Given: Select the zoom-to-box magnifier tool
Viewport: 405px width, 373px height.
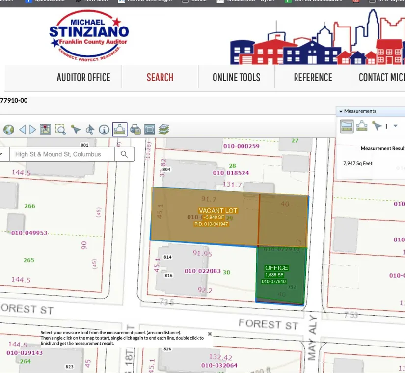Looking at the screenshot, I should 60,130.
